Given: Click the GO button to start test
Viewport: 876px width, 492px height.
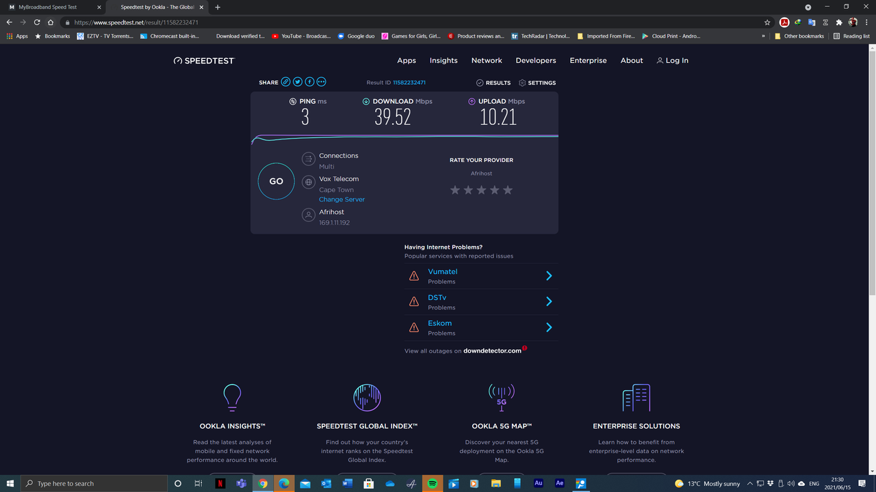Looking at the screenshot, I should (276, 181).
